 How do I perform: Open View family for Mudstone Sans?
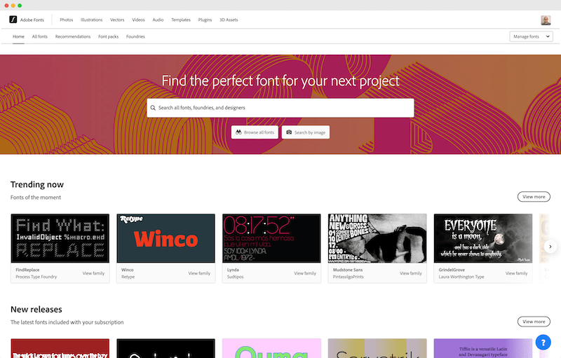(411, 273)
